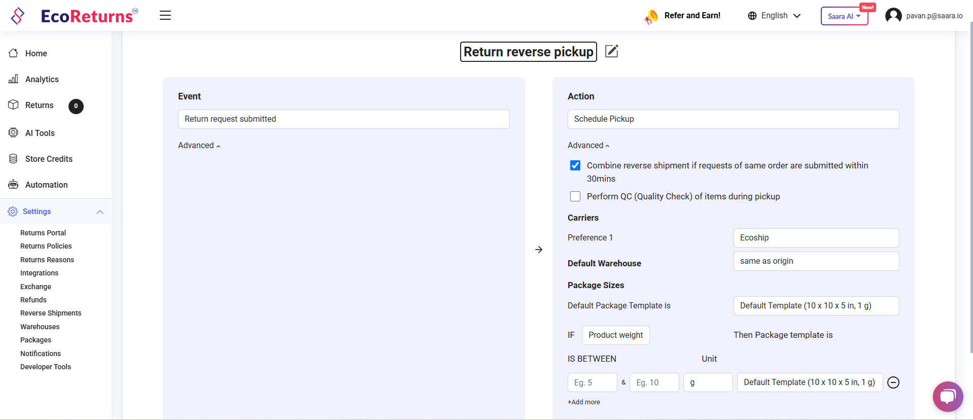Click the remove rule minus icon
Viewport: 973px width, 420px height.
(893, 382)
